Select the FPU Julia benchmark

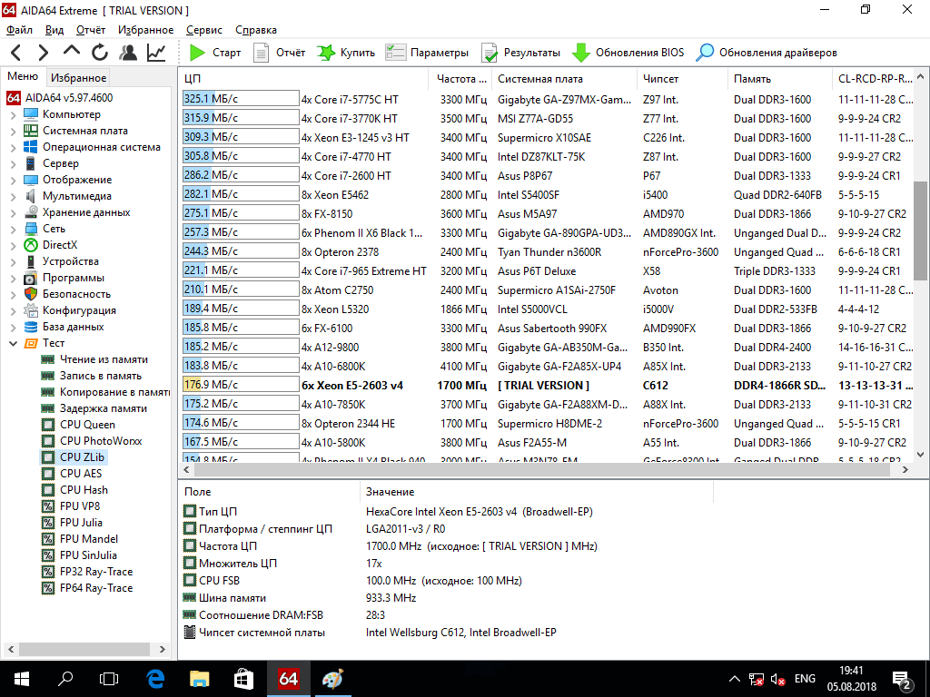[x=73, y=522]
